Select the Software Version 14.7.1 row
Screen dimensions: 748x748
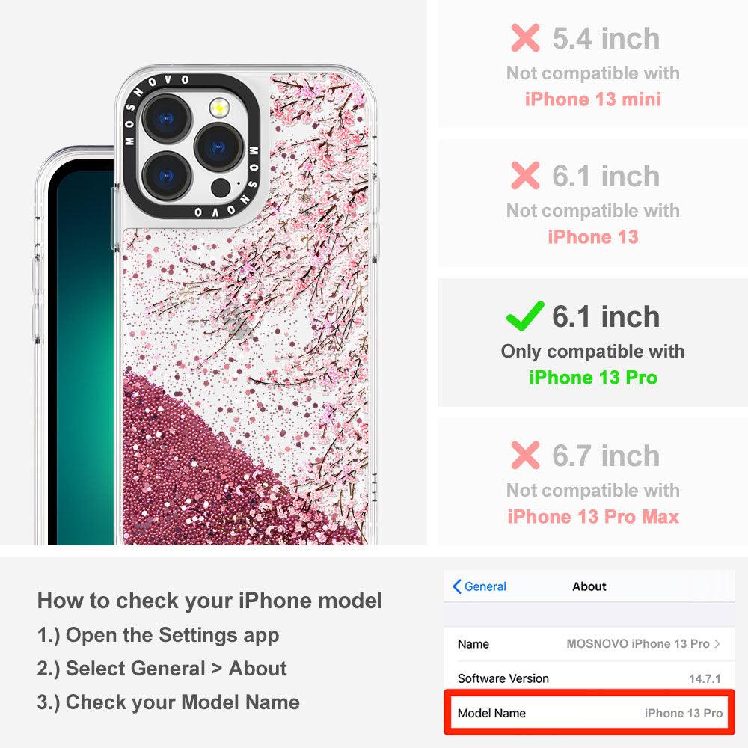pos(589,678)
